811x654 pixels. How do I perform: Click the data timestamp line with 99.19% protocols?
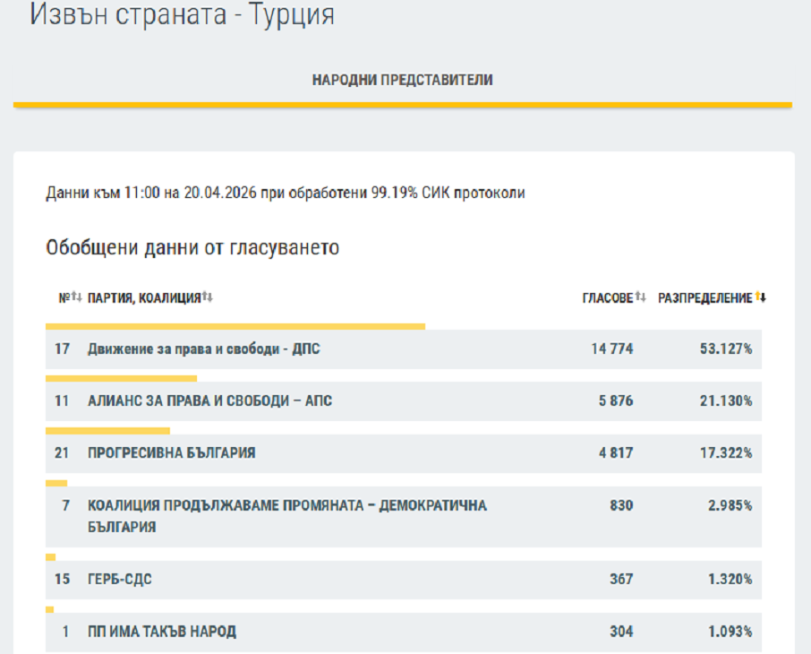coord(286,193)
